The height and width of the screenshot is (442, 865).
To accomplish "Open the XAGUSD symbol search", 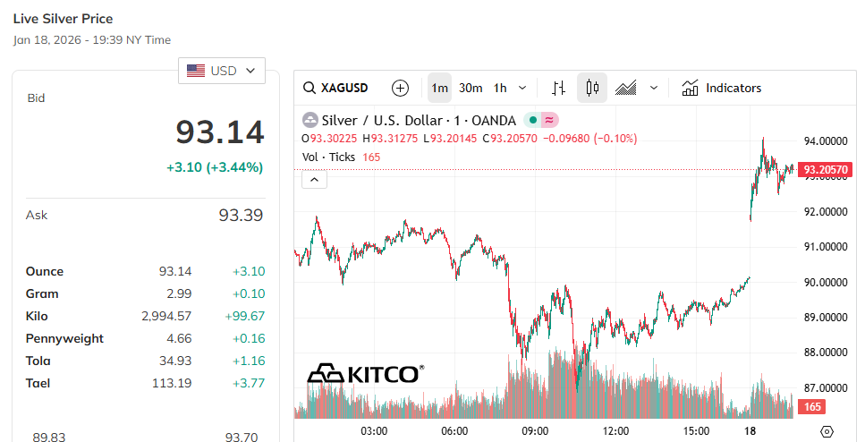I will (335, 88).
